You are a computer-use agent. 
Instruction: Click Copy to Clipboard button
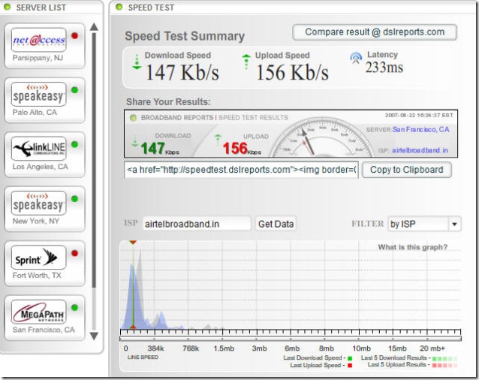[x=407, y=170]
